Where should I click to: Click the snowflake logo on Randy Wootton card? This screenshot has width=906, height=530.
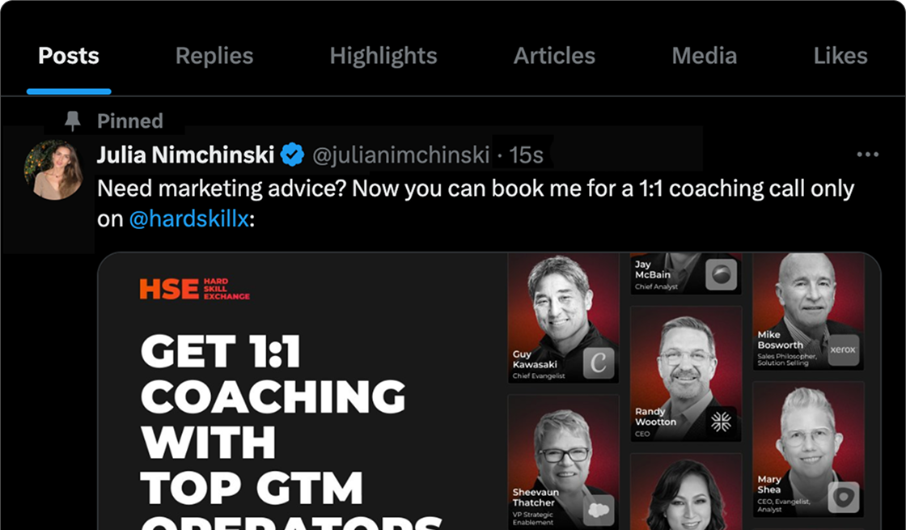(721, 422)
